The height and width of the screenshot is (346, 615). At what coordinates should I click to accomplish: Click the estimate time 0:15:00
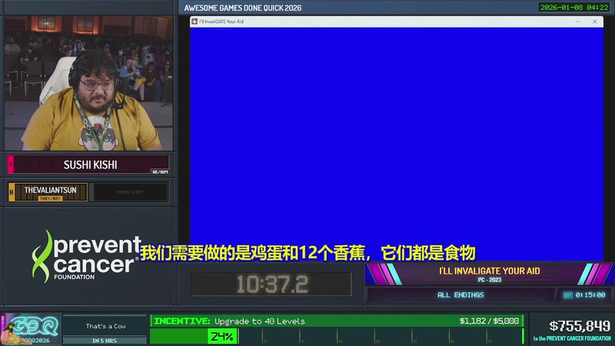[x=590, y=295]
